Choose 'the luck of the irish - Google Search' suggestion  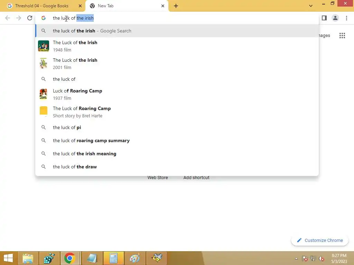pos(177,31)
